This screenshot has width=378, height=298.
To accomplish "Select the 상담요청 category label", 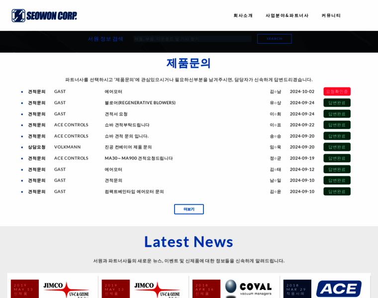I will coord(37,147).
